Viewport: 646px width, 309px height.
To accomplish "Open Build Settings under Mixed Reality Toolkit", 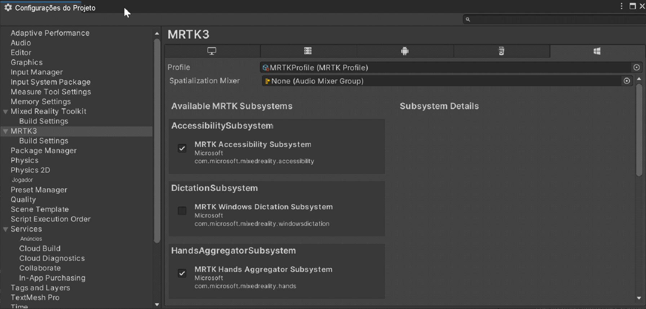I will click(x=44, y=121).
